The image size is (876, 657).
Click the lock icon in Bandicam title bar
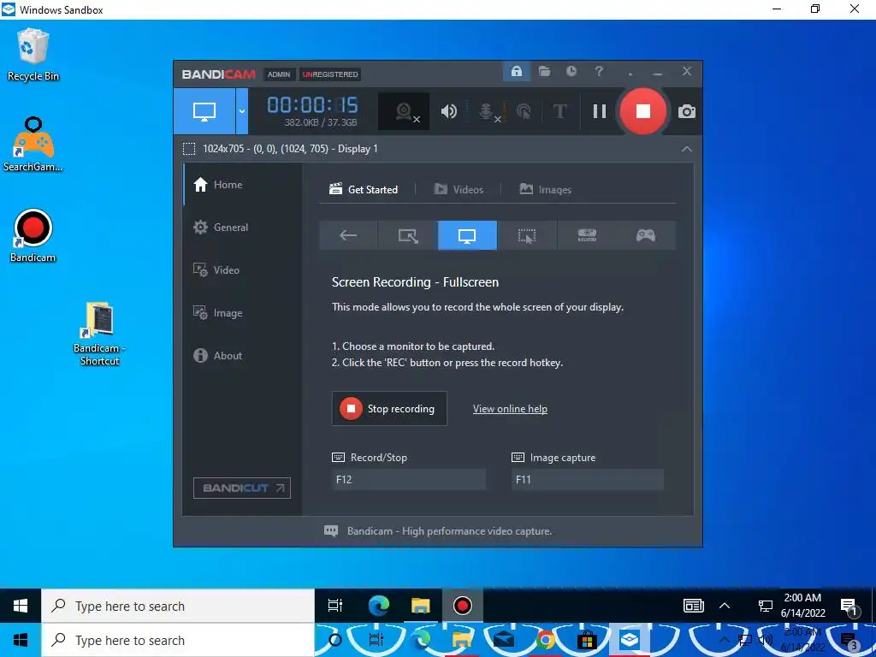516,72
